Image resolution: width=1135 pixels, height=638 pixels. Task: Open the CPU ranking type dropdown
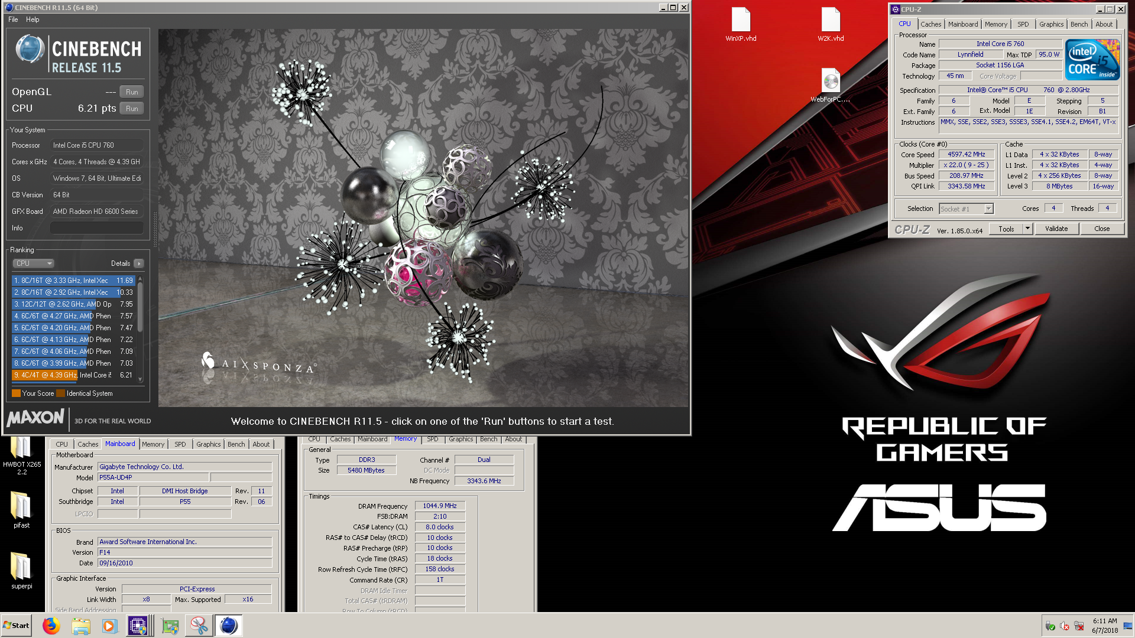click(x=34, y=263)
